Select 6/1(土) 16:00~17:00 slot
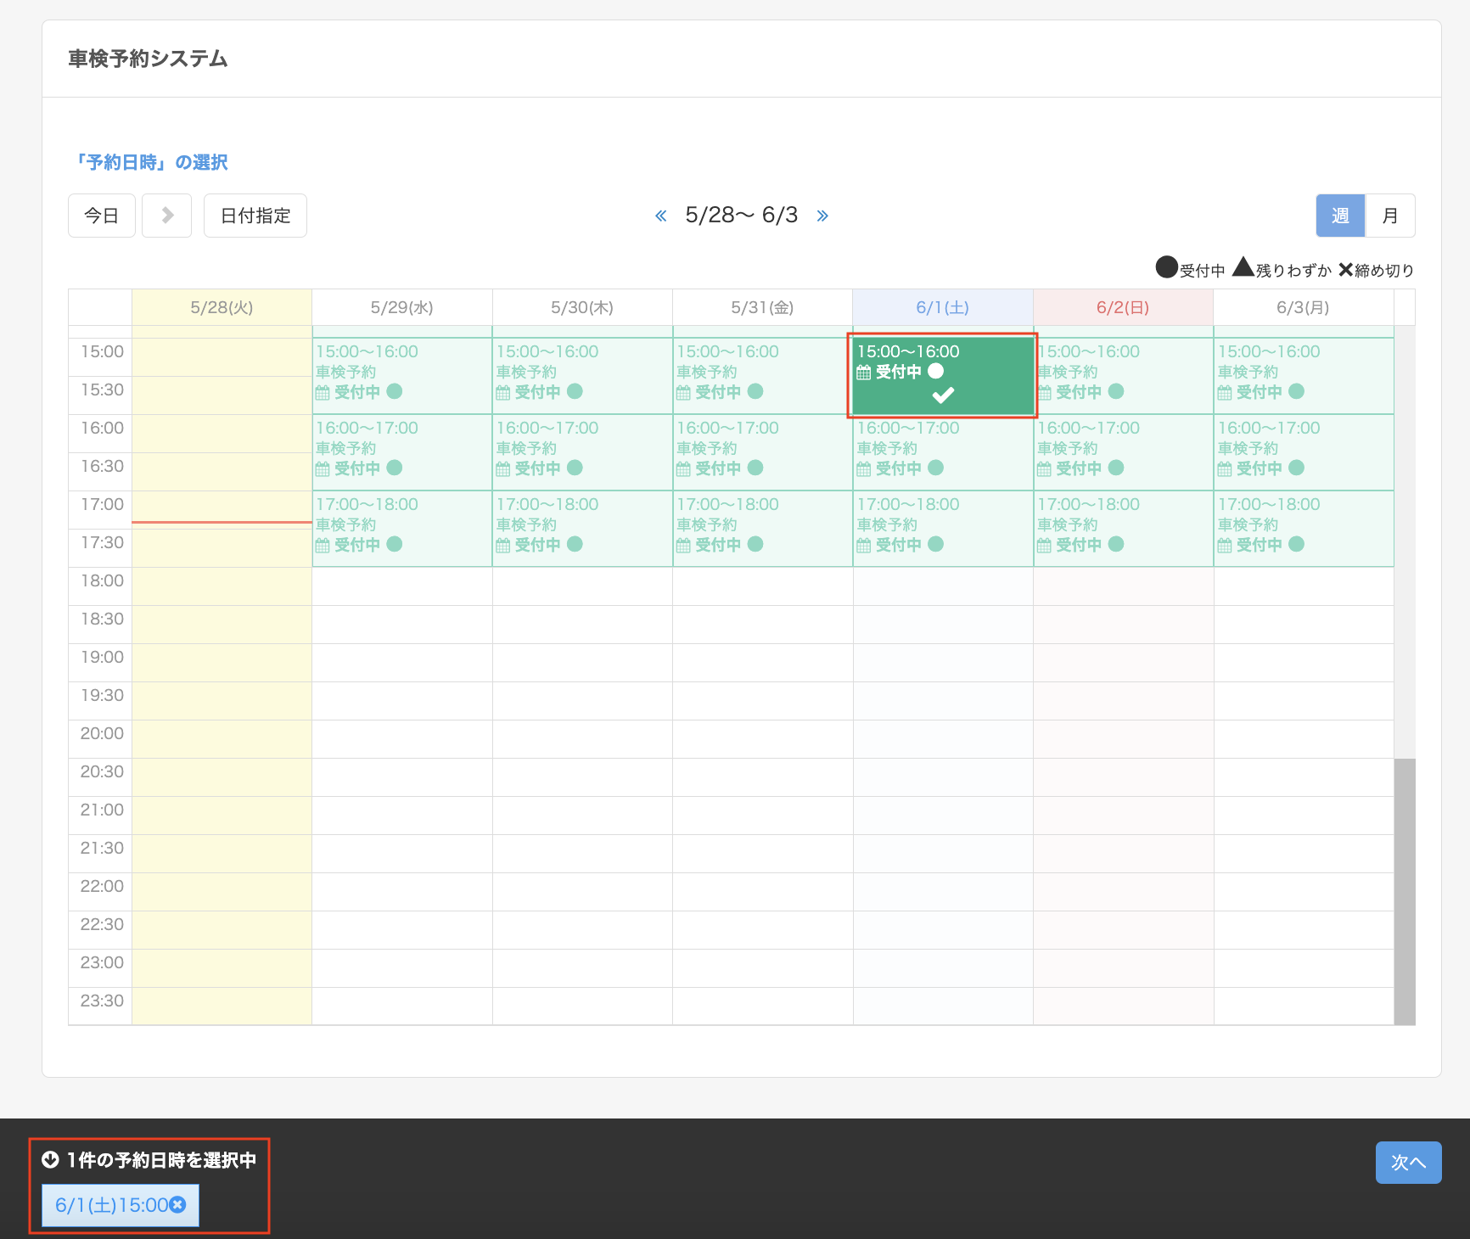The width and height of the screenshot is (1470, 1239). pos(942,451)
